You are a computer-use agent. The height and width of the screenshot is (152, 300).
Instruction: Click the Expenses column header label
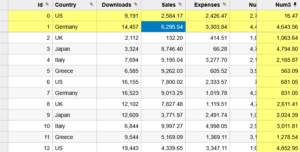tap(207, 5)
